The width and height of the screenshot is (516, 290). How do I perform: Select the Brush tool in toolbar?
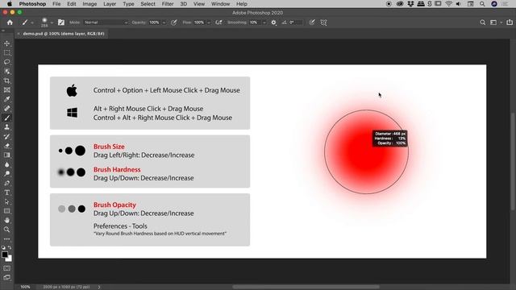pyautogui.click(x=7, y=118)
